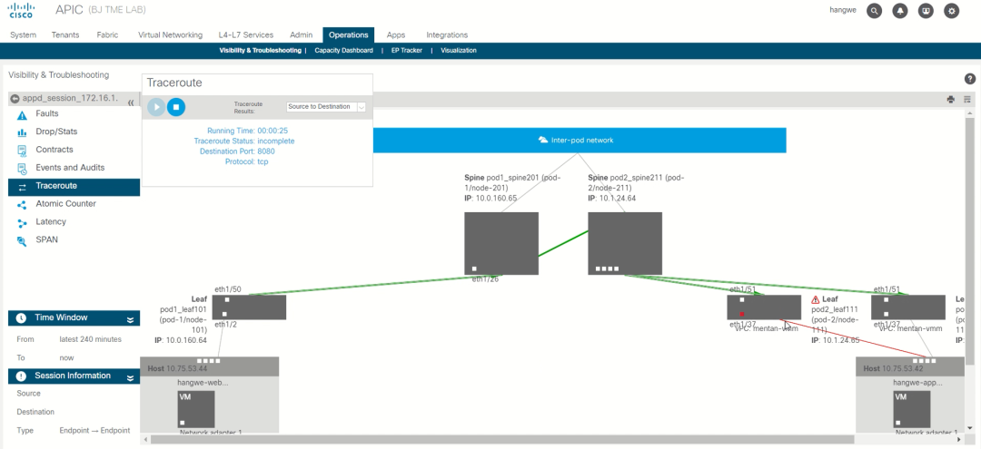Click the settings gear icon
The height and width of the screenshot is (449, 981).
[x=951, y=11]
